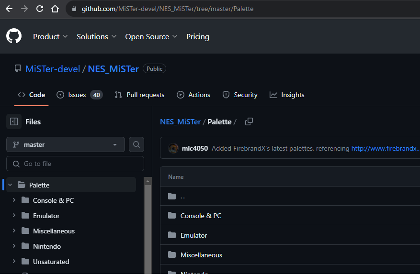
Task: Click the file tree scrollbar track
Action: [148, 229]
